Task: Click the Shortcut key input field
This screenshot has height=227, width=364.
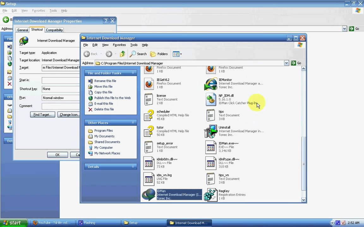Action: point(61,89)
